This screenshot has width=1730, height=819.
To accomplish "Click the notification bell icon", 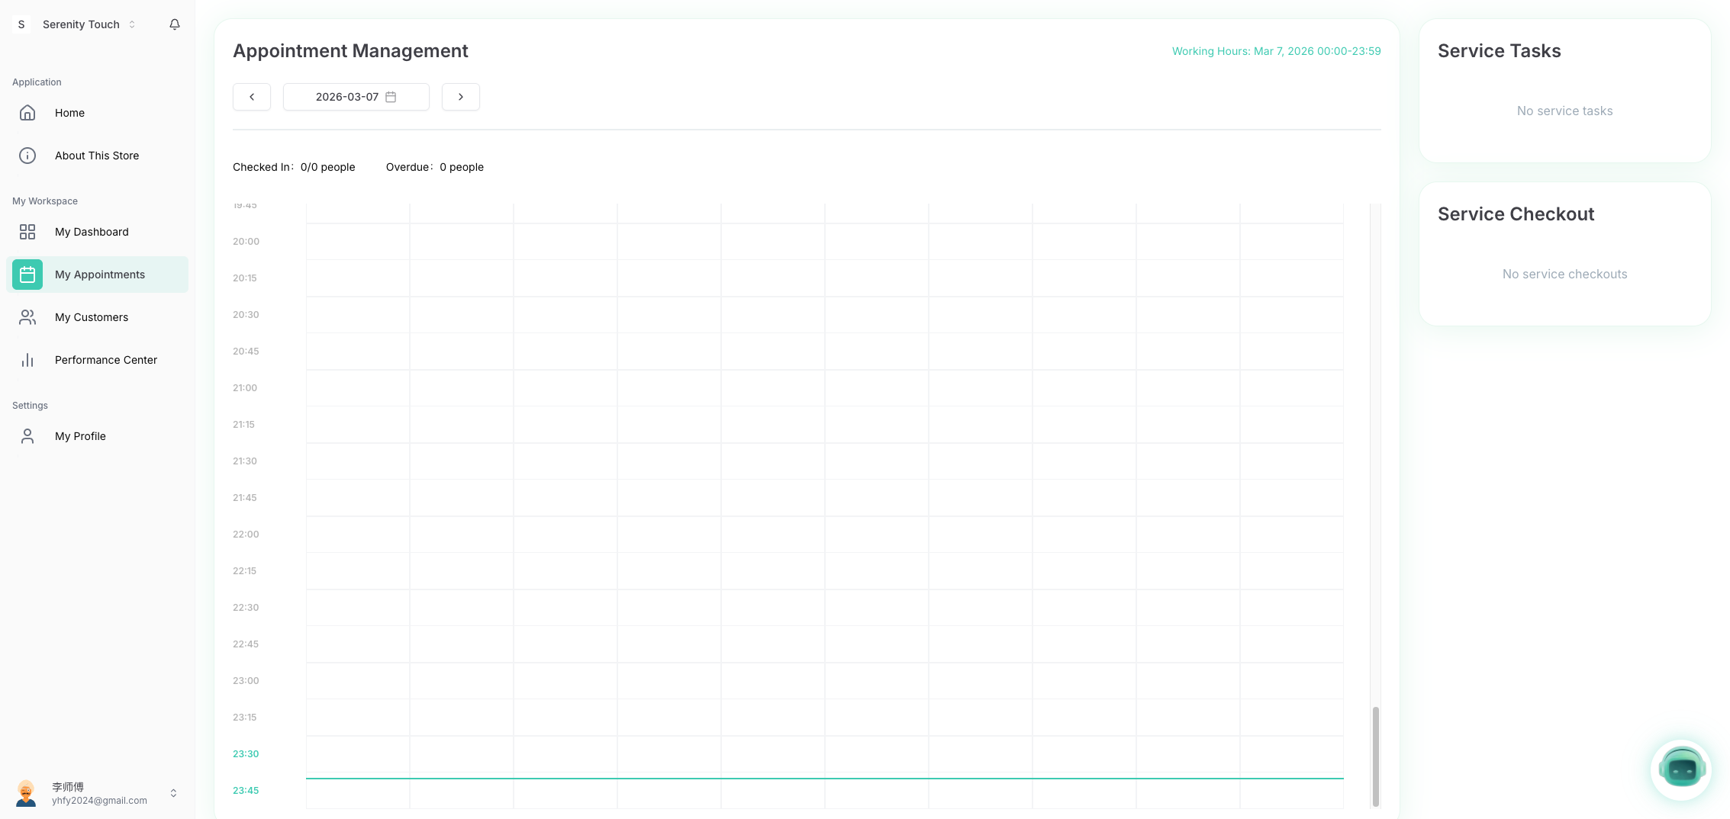I will 175,24.
